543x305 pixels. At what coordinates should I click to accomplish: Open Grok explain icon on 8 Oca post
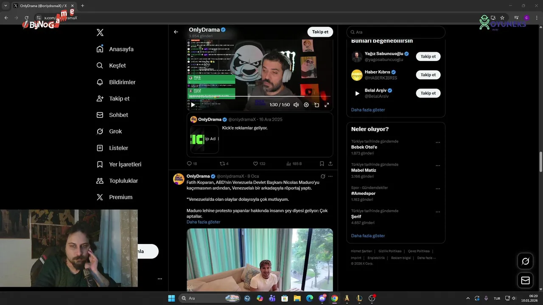[323, 176]
